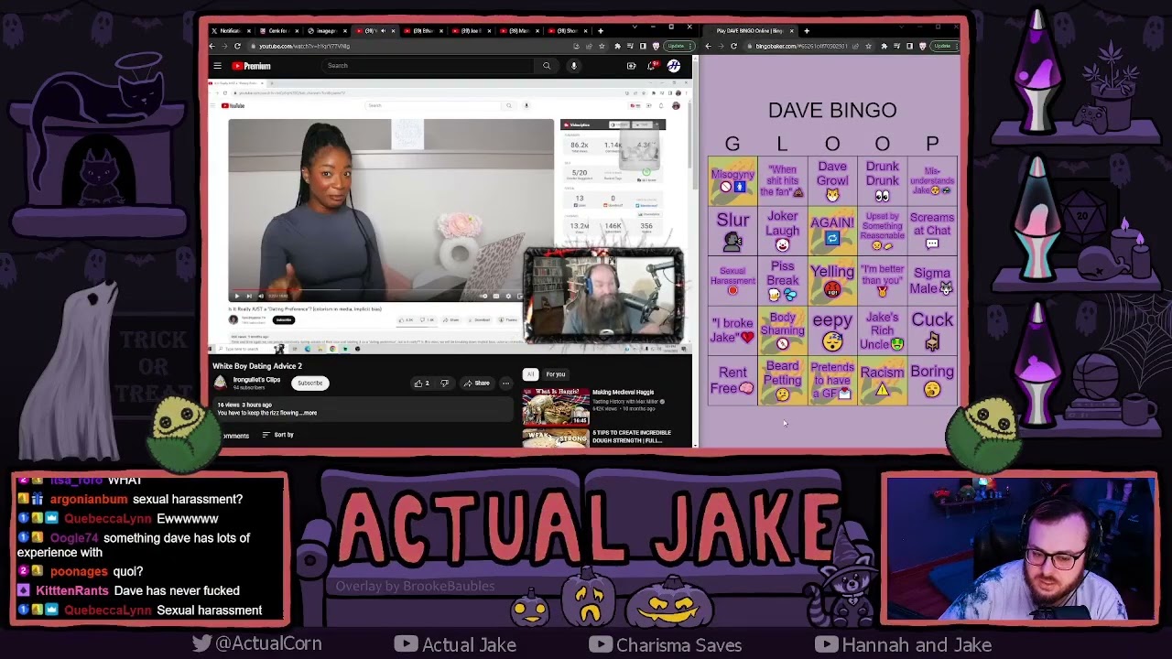Image resolution: width=1172 pixels, height=659 pixels.
Task: Dislike the White Boy Dating Advice 2 video
Action: coord(444,384)
